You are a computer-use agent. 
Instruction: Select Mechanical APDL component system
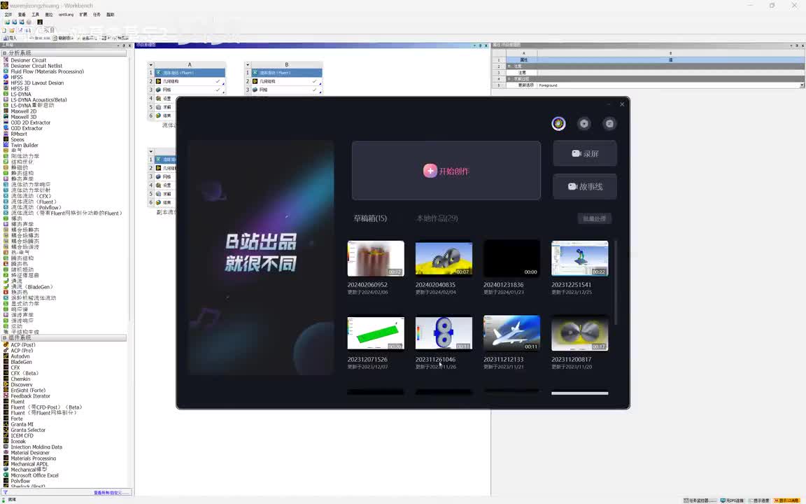coord(29,464)
